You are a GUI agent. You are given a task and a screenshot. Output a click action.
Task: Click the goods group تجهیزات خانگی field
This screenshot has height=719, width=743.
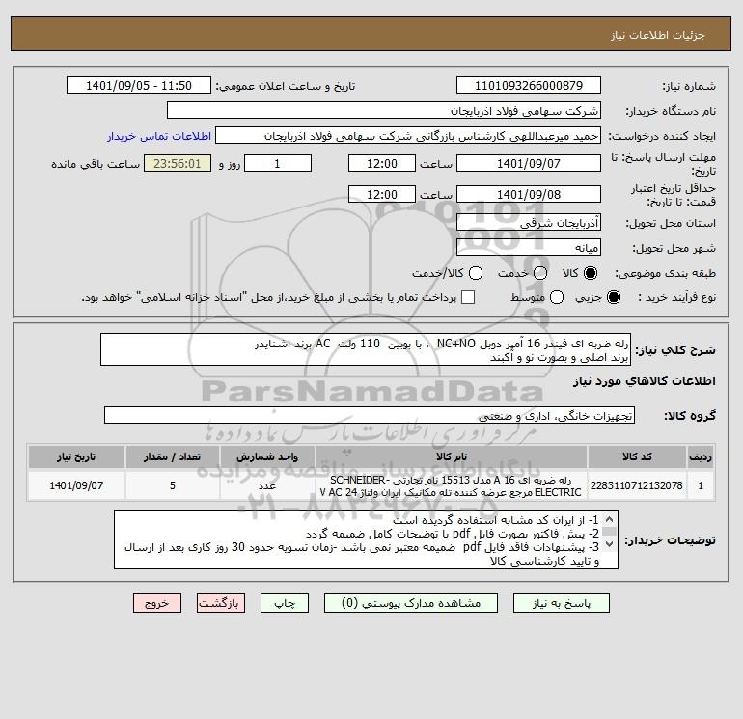point(370,416)
